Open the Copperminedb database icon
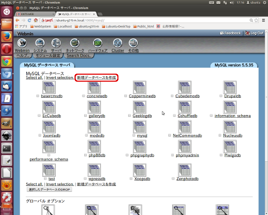The height and width of the screenshot is (215, 268). pos(139,87)
